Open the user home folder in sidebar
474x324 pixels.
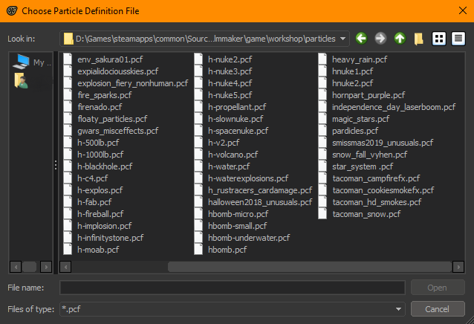tap(21, 81)
